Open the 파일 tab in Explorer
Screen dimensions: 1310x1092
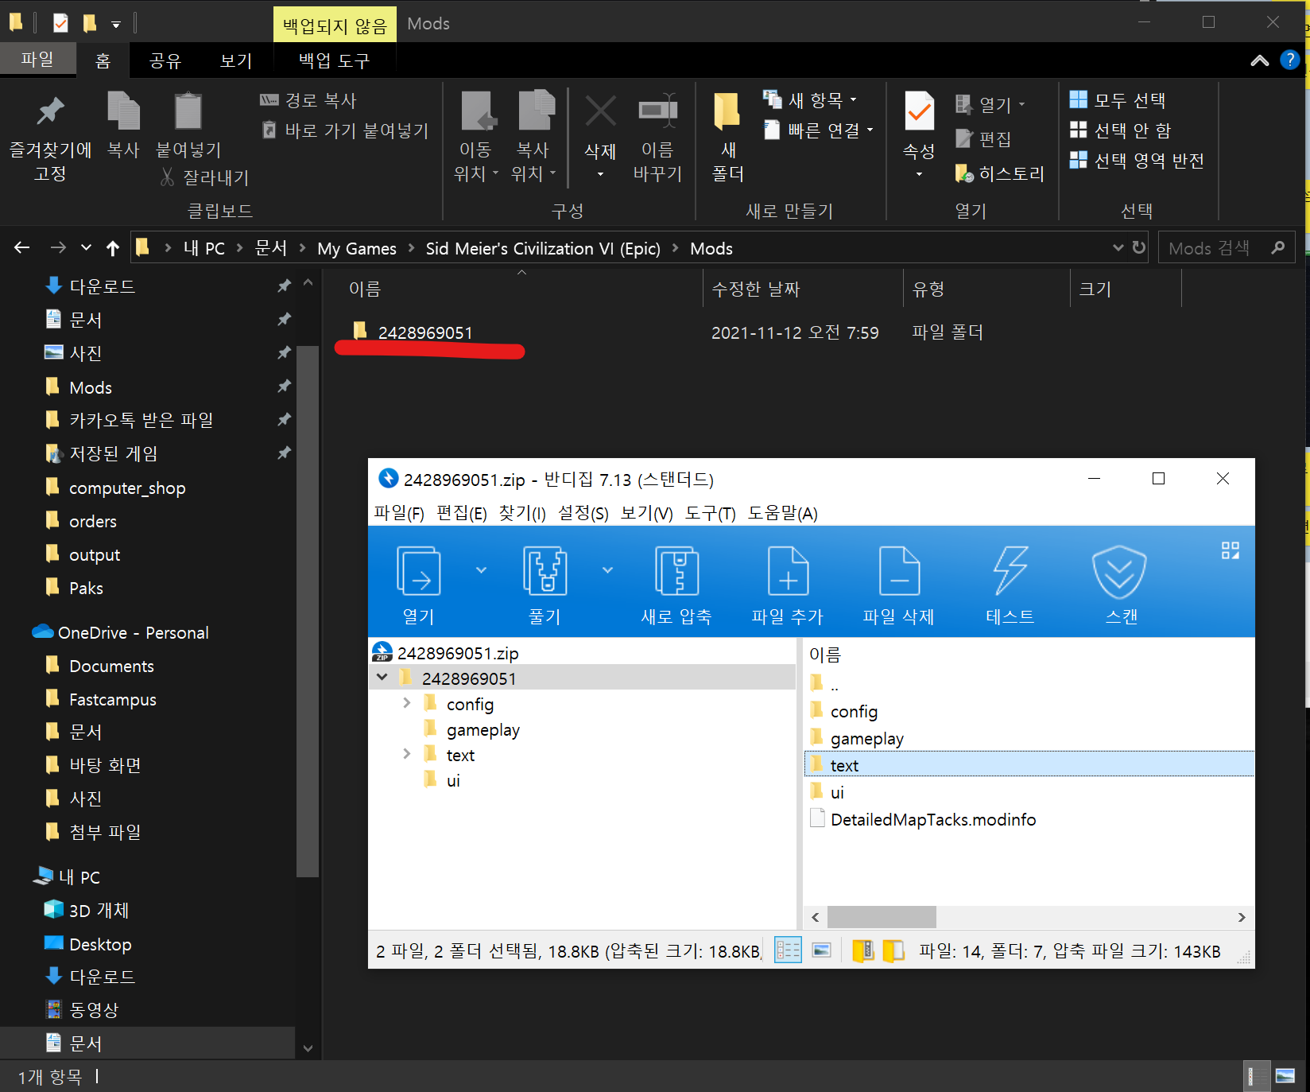[x=37, y=60]
